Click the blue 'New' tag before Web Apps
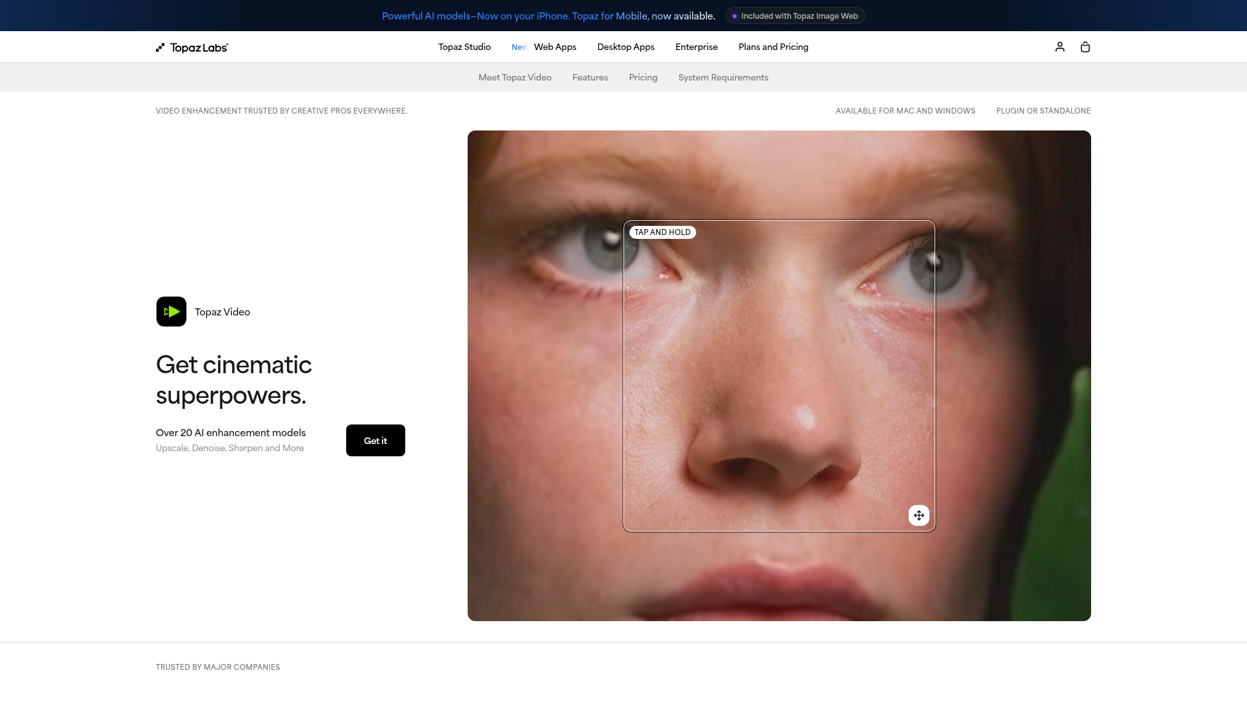The image size is (1247, 701). (519, 47)
